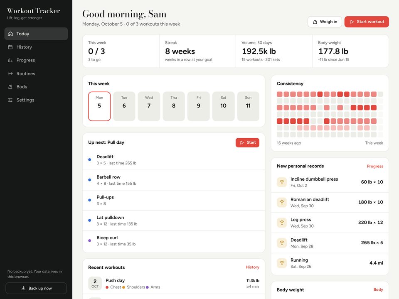The height and width of the screenshot is (299, 399).
Task: Open Settings from the sidebar
Action: pyautogui.click(x=36, y=100)
